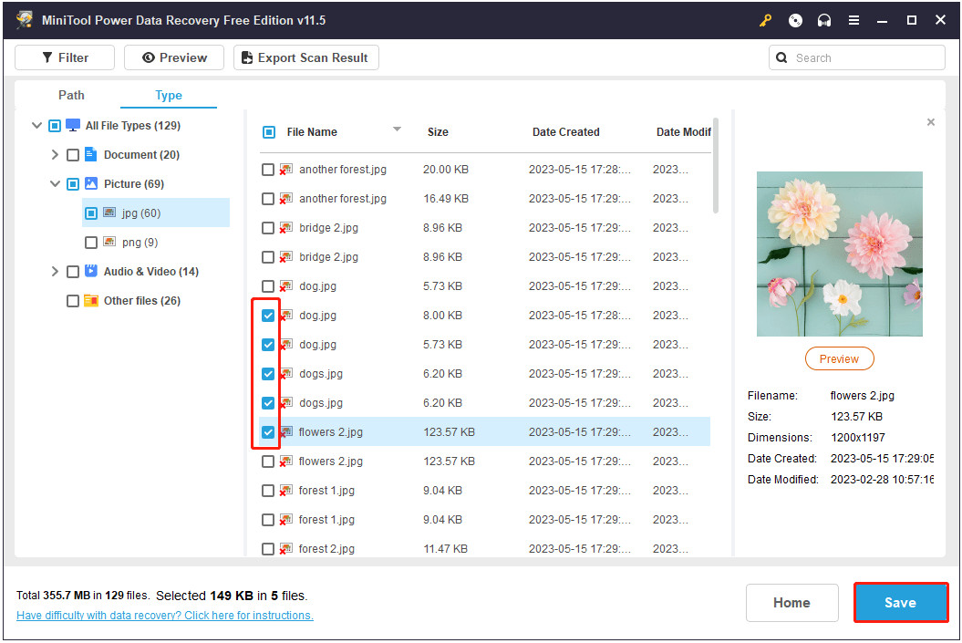Screen dimensions: 962x643
Task: Sort by the Date Created column header
Action: 565,132
